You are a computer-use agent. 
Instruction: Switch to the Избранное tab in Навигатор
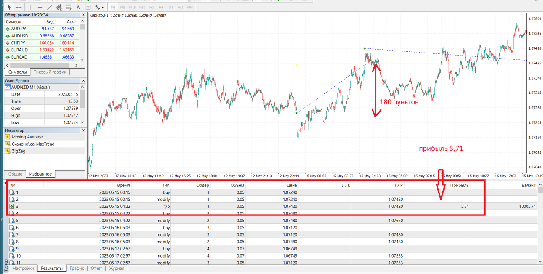click(40, 174)
